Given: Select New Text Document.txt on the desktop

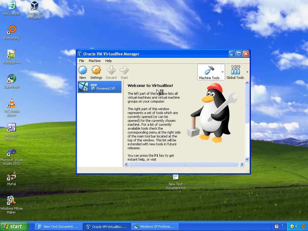Looking at the screenshot, I should tap(176, 182).
